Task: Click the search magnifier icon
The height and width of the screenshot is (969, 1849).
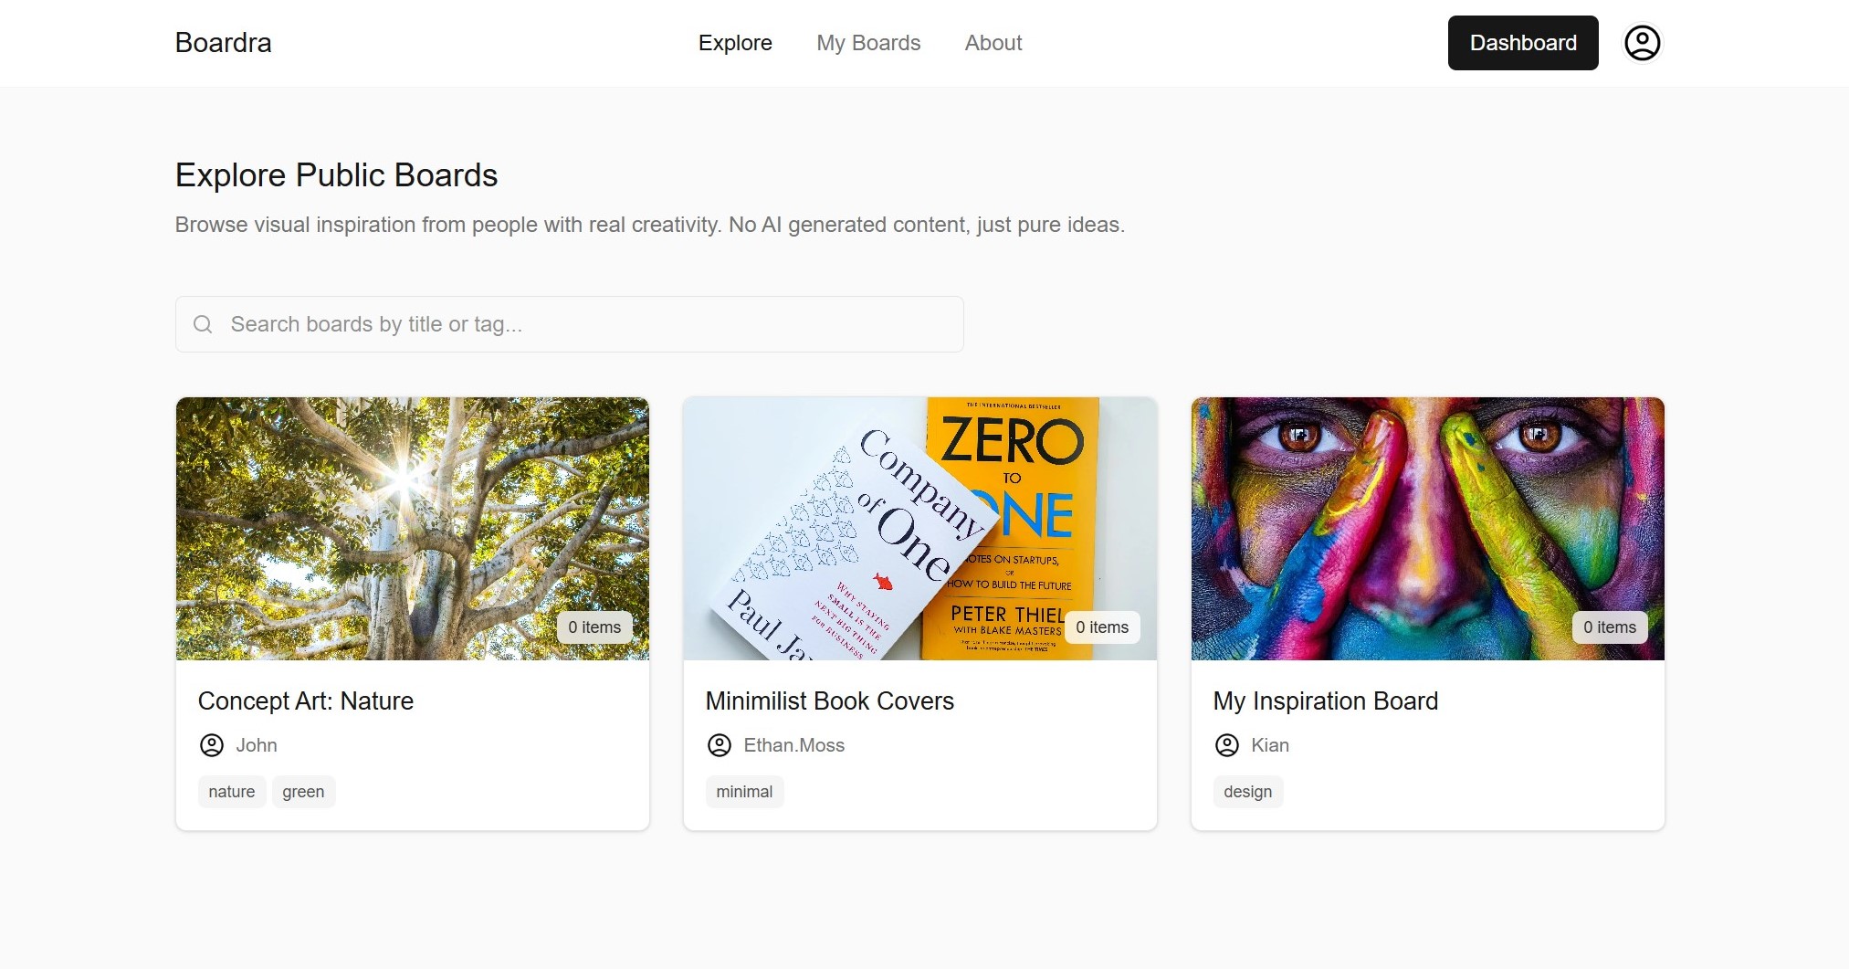Action: click(203, 324)
